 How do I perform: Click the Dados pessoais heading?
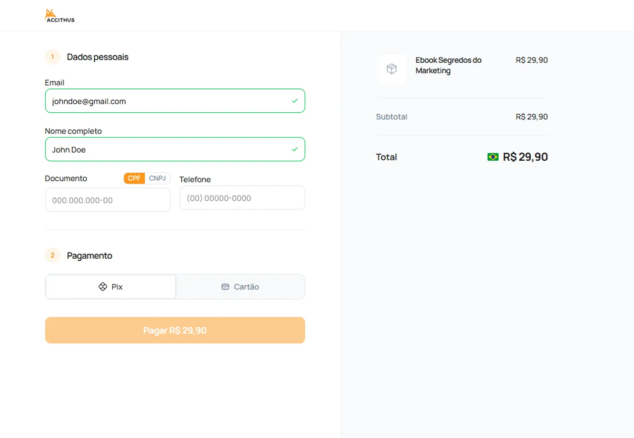point(98,57)
